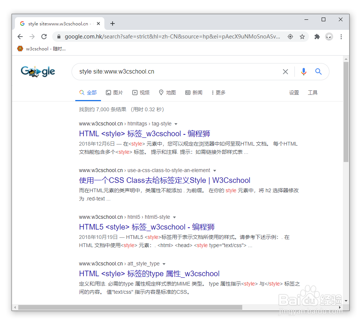Open the Chrome extensions puzzle icon
The image size is (363, 324).
tap(317, 37)
